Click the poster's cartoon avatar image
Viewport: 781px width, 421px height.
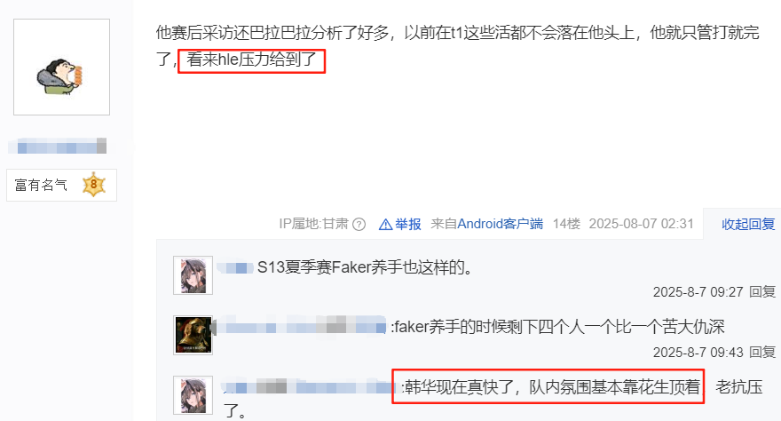tap(61, 68)
